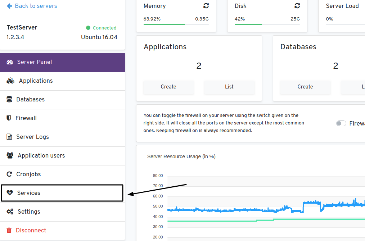Viewport: 365px width, 241px height.
Task: Refresh the Disk usage card
Action: tap(297, 6)
